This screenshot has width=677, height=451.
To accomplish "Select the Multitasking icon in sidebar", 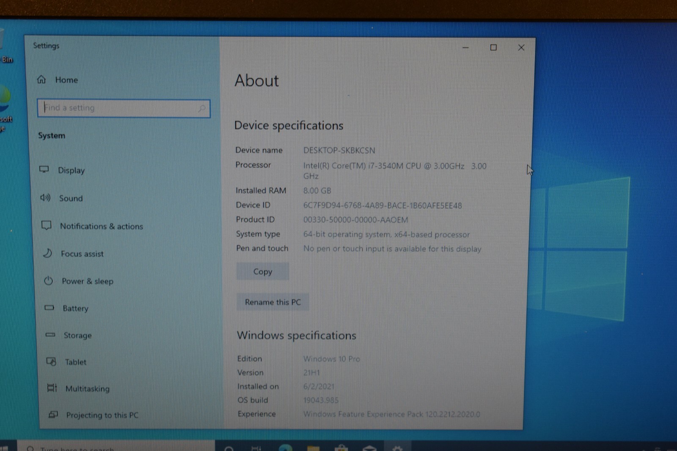I will tap(52, 388).
